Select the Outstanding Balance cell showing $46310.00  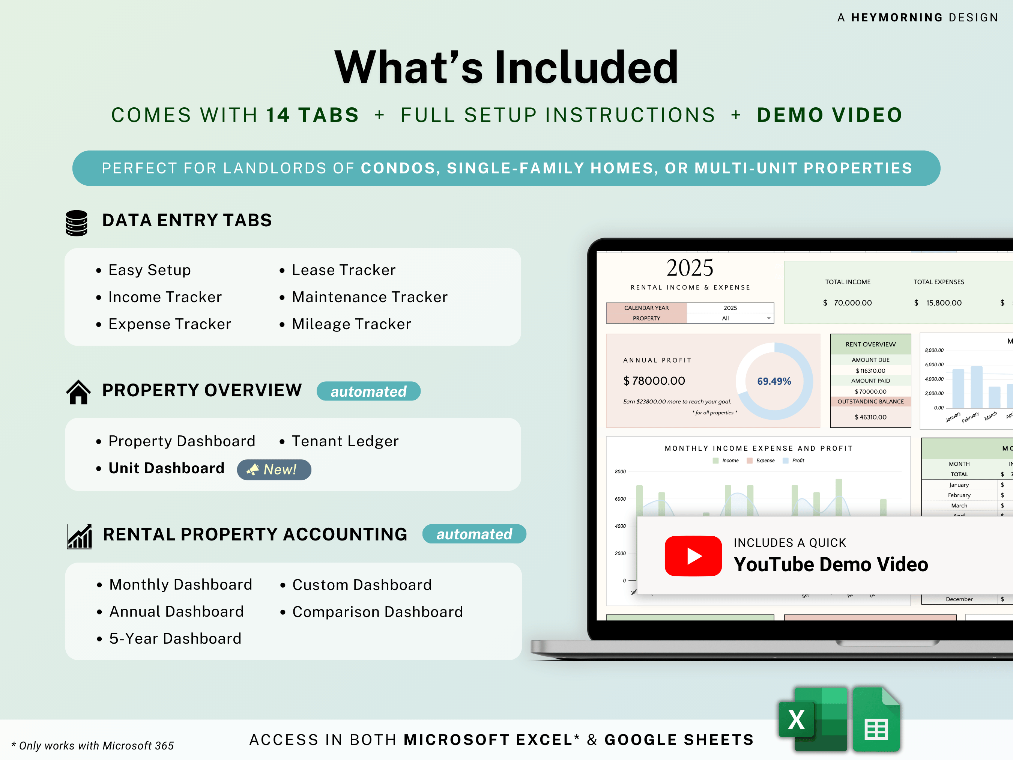tap(870, 417)
